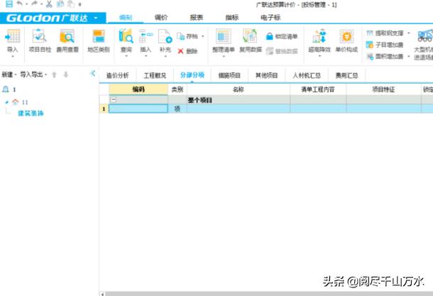Open the Glodon application menu dropdown
433x296 pixels.
pyautogui.click(x=96, y=18)
